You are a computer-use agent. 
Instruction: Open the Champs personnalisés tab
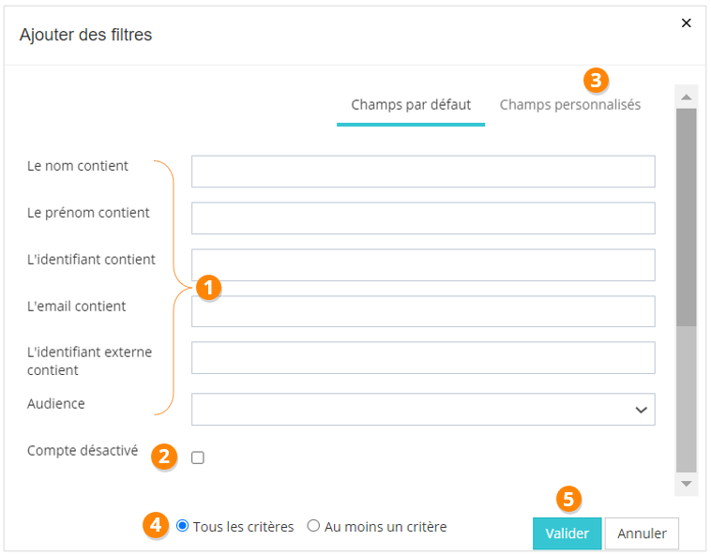tap(570, 105)
